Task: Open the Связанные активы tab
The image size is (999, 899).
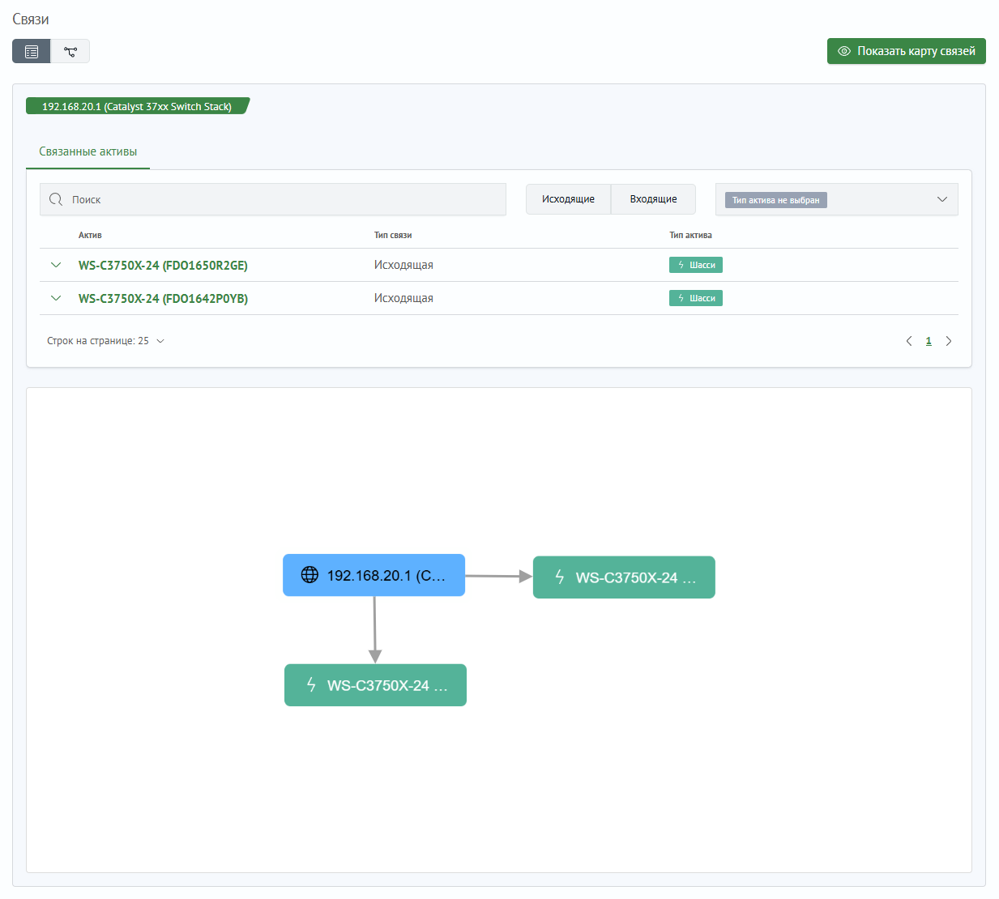Action: [x=88, y=151]
